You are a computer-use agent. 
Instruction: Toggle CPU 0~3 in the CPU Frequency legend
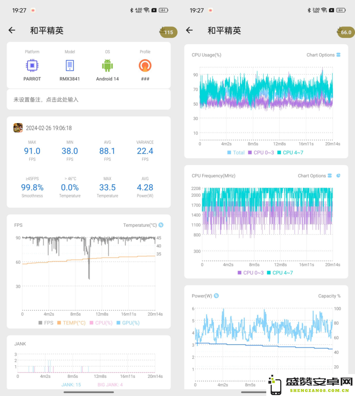(251, 273)
